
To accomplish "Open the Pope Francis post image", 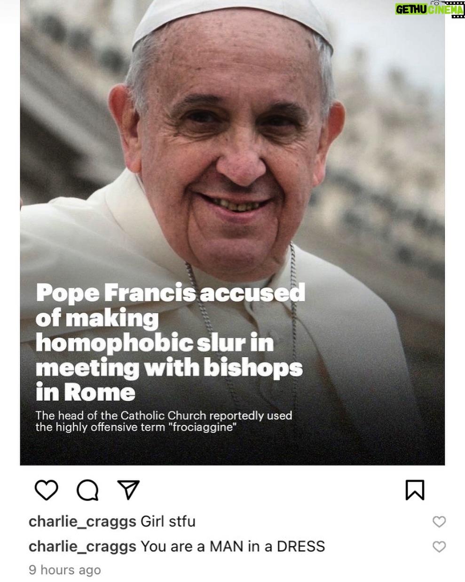I will pyautogui.click(x=232, y=233).
